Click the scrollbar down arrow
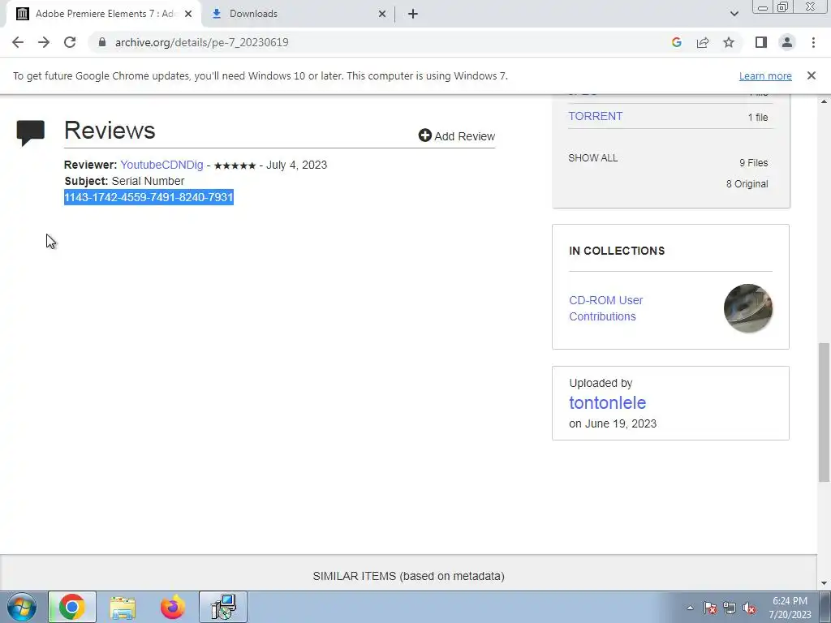 click(824, 584)
